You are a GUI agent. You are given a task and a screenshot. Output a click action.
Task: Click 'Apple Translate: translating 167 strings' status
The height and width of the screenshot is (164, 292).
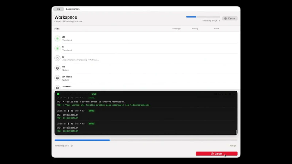point(81,60)
